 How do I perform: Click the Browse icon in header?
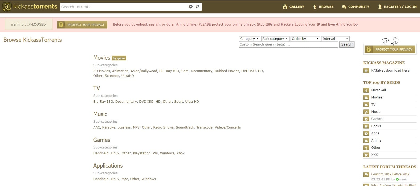point(315,7)
